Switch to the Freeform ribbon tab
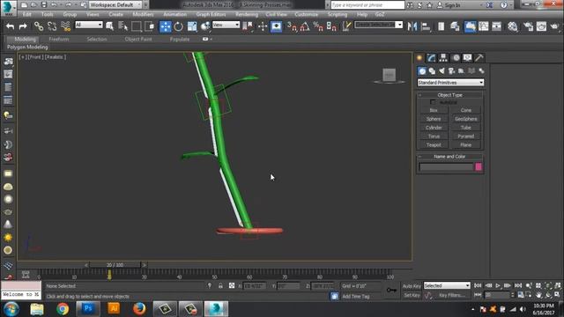Image resolution: width=564 pixels, height=317 pixels. point(59,39)
